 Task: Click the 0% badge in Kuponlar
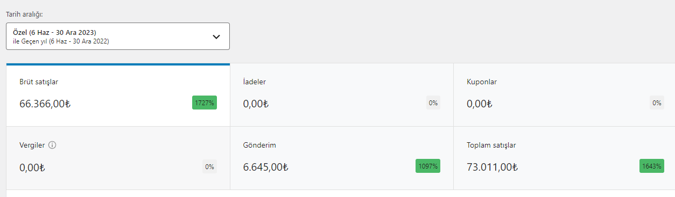tap(657, 103)
